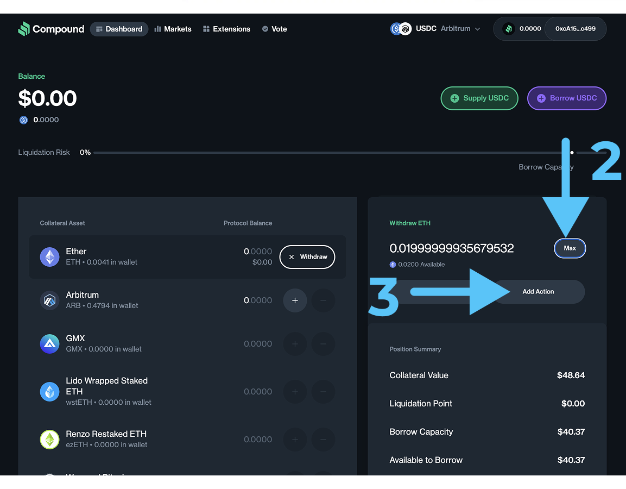The image size is (626, 489).
Task: Go to the Vote page
Action: tap(274, 29)
